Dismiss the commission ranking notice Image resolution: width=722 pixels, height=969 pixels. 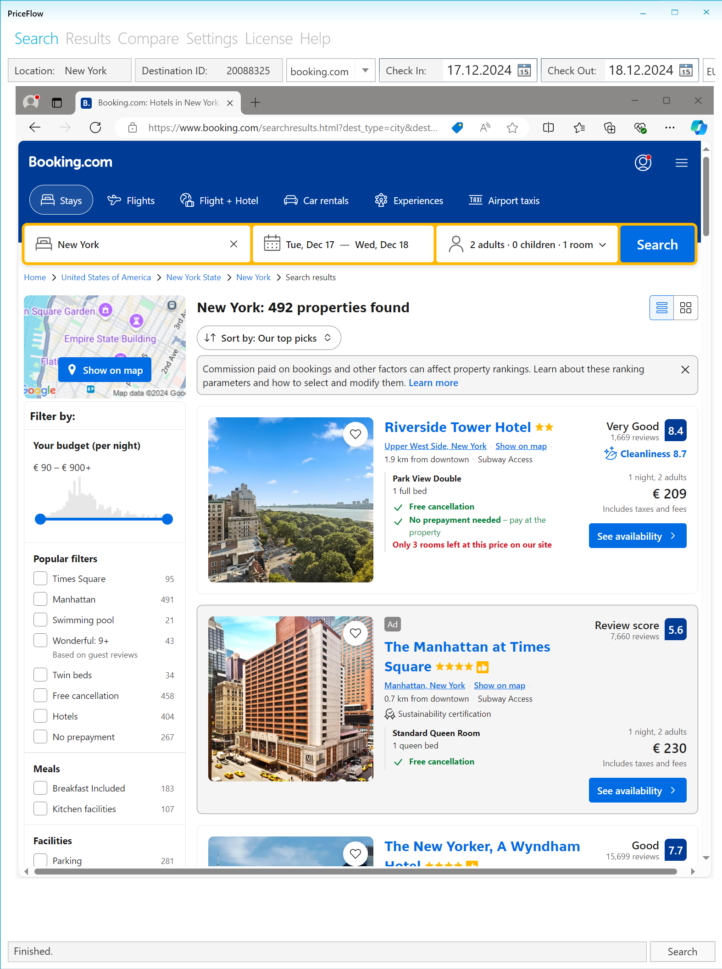pos(685,370)
